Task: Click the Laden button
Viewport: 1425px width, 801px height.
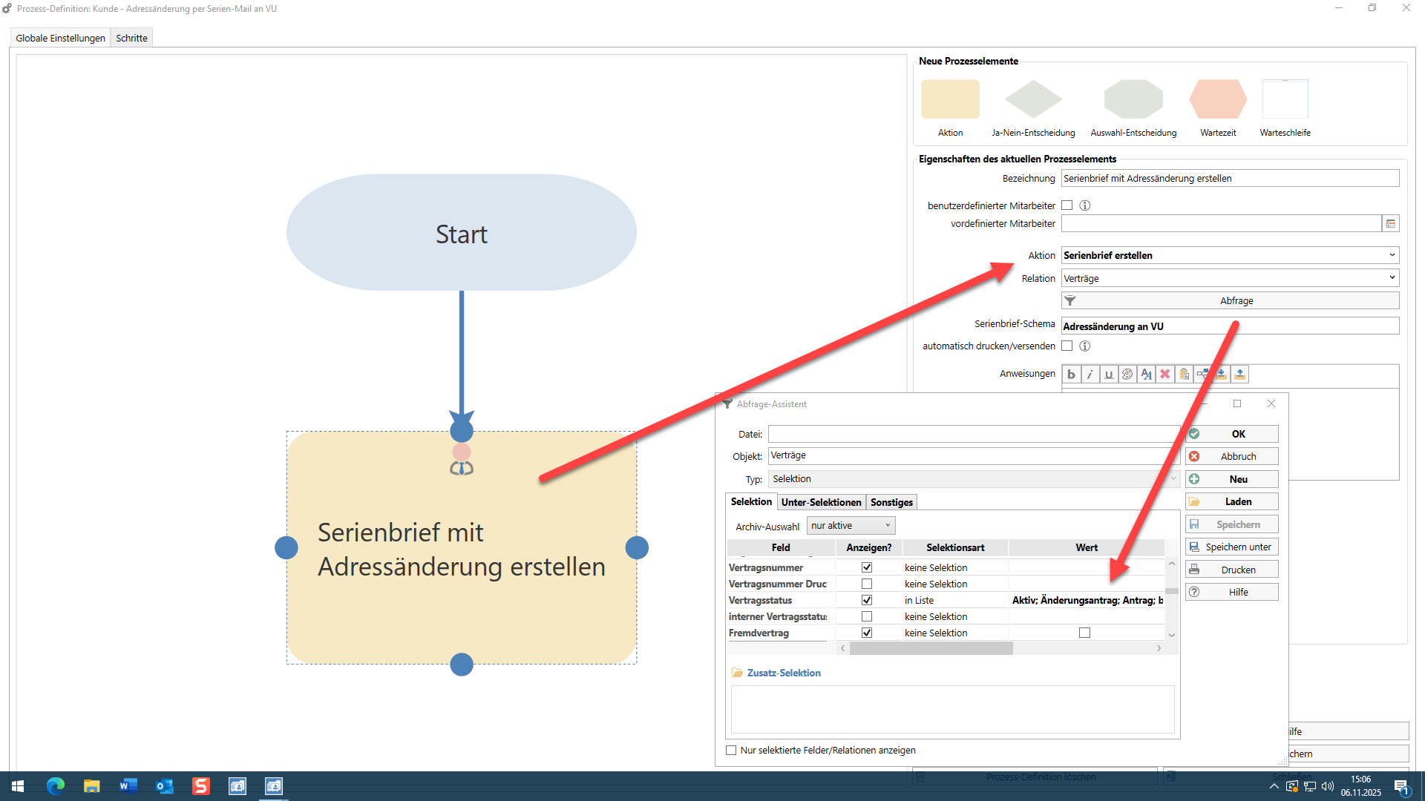Action: tap(1231, 502)
